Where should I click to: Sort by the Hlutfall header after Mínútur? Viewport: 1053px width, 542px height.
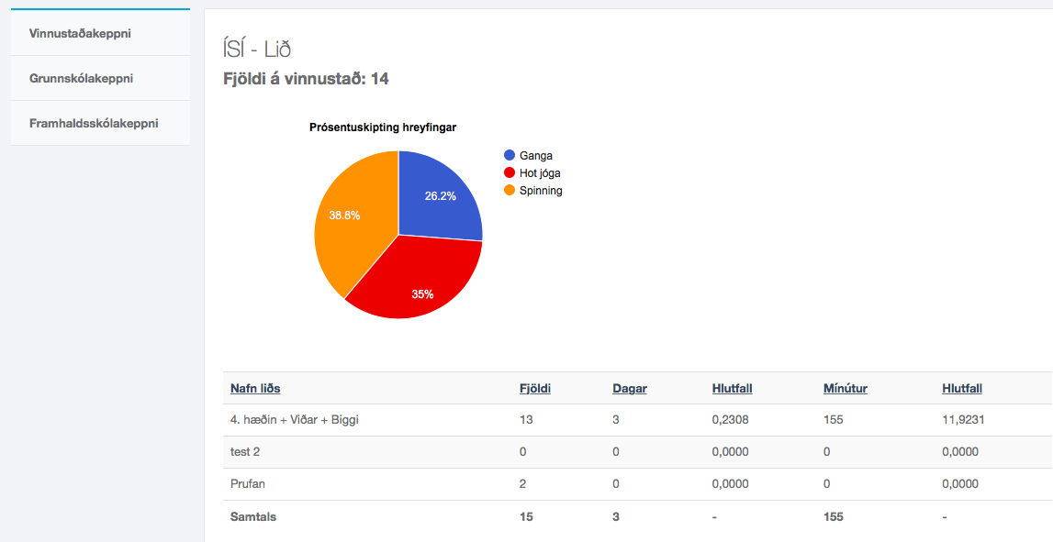[962, 389]
